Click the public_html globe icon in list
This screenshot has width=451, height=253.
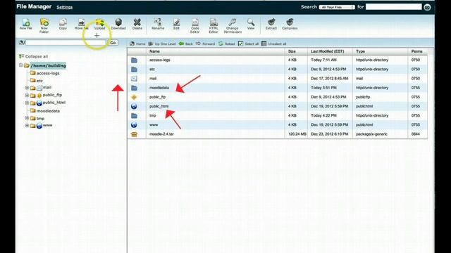[134, 106]
